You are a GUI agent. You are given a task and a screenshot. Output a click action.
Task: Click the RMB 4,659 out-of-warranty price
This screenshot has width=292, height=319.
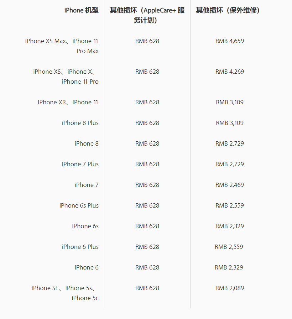(x=230, y=41)
